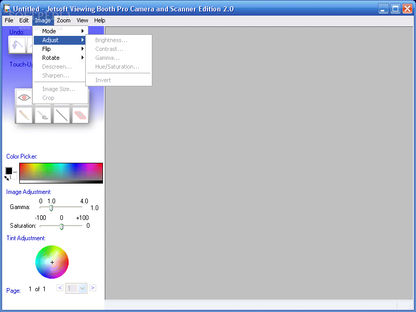This screenshot has height=312, width=416.
Task: Select the Eraser tool
Action: pyautogui.click(x=81, y=115)
